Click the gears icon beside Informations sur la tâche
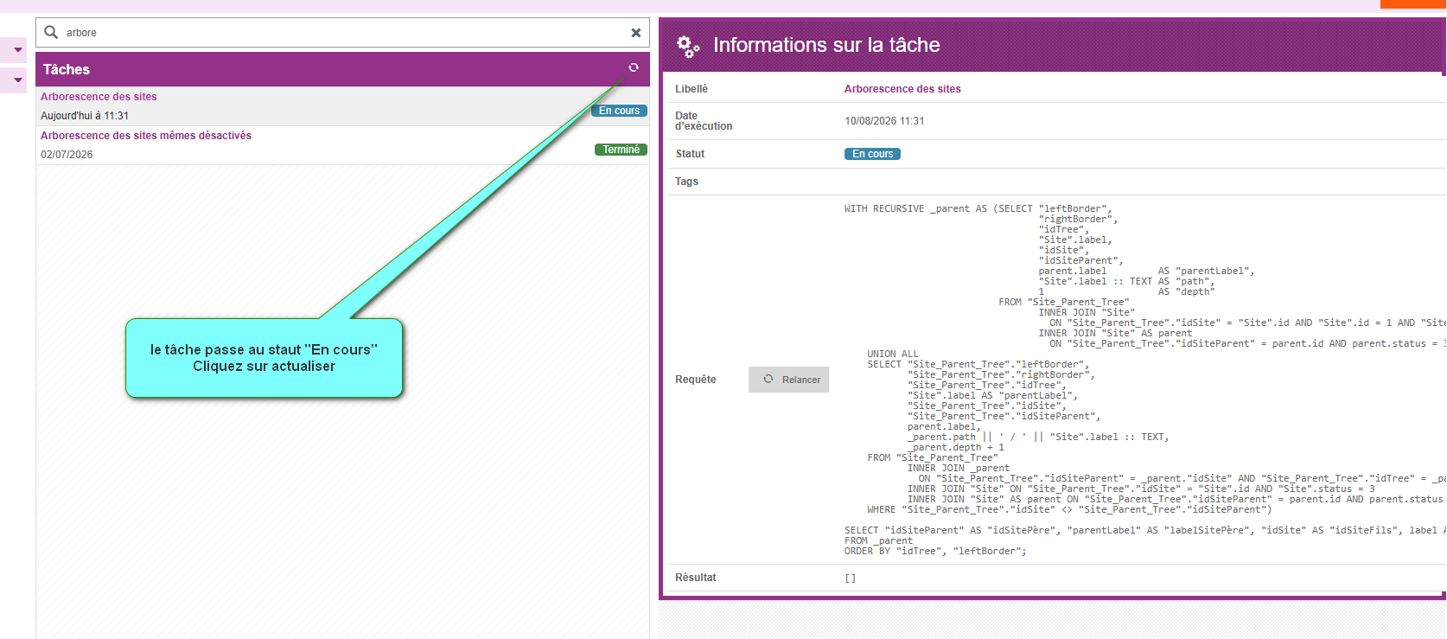The width and height of the screenshot is (1447, 639). (688, 46)
